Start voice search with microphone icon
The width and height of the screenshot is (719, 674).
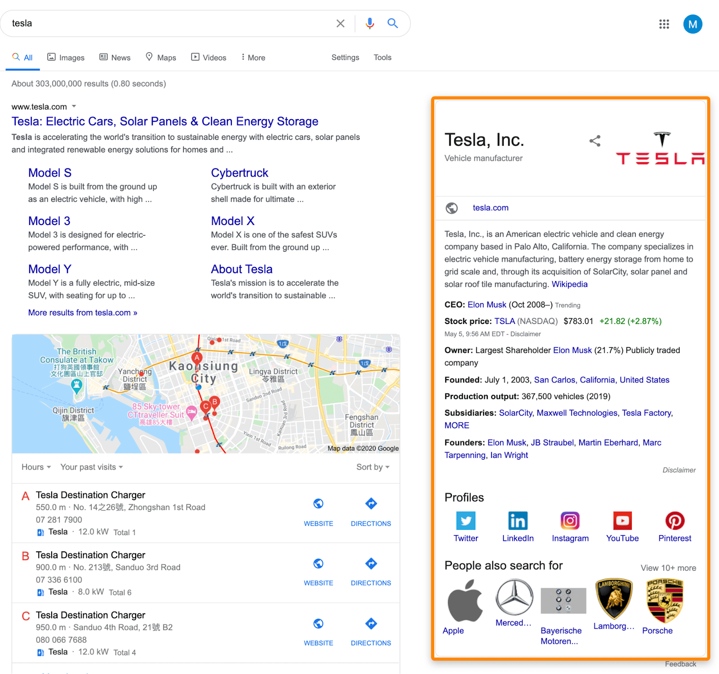(369, 23)
